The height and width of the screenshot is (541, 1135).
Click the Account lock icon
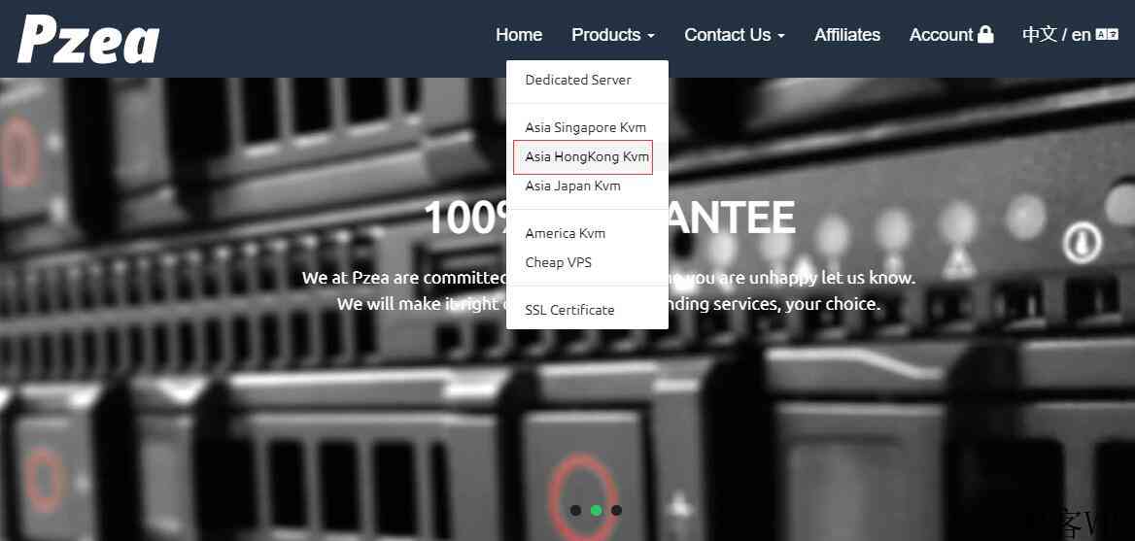[x=985, y=35]
